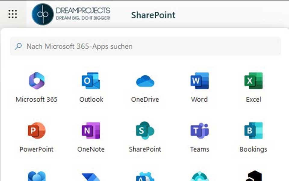
Task: Start the Word app
Action: (199, 87)
